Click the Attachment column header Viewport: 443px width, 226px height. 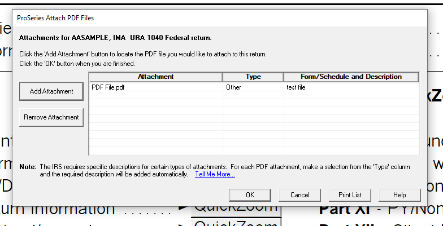[x=155, y=77]
